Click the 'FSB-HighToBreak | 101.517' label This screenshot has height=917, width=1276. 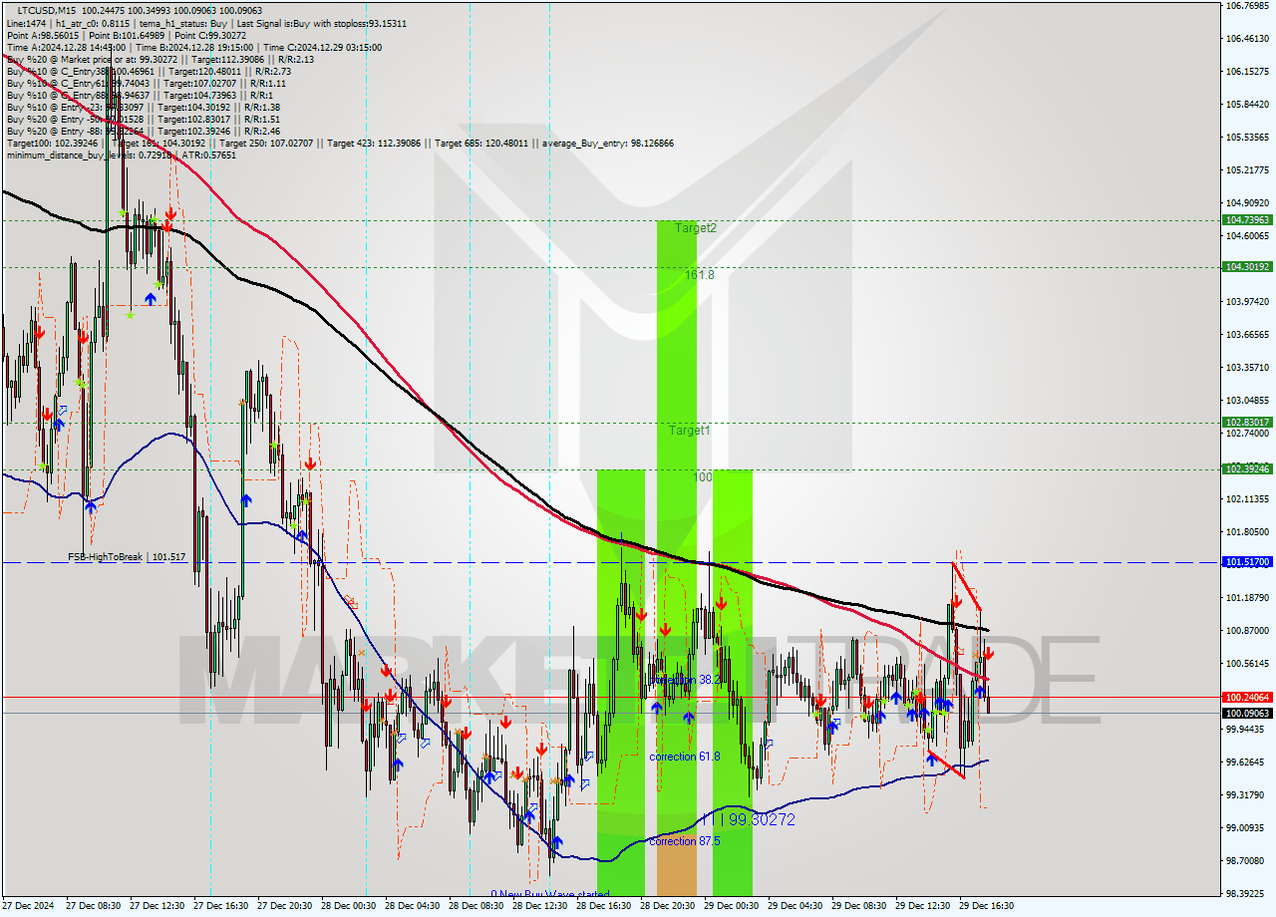(127, 556)
